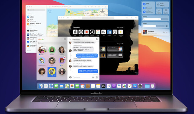This screenshot has width=194, height=114.
Task: Open Numbers from the Dock
Action: pos(124,86)
